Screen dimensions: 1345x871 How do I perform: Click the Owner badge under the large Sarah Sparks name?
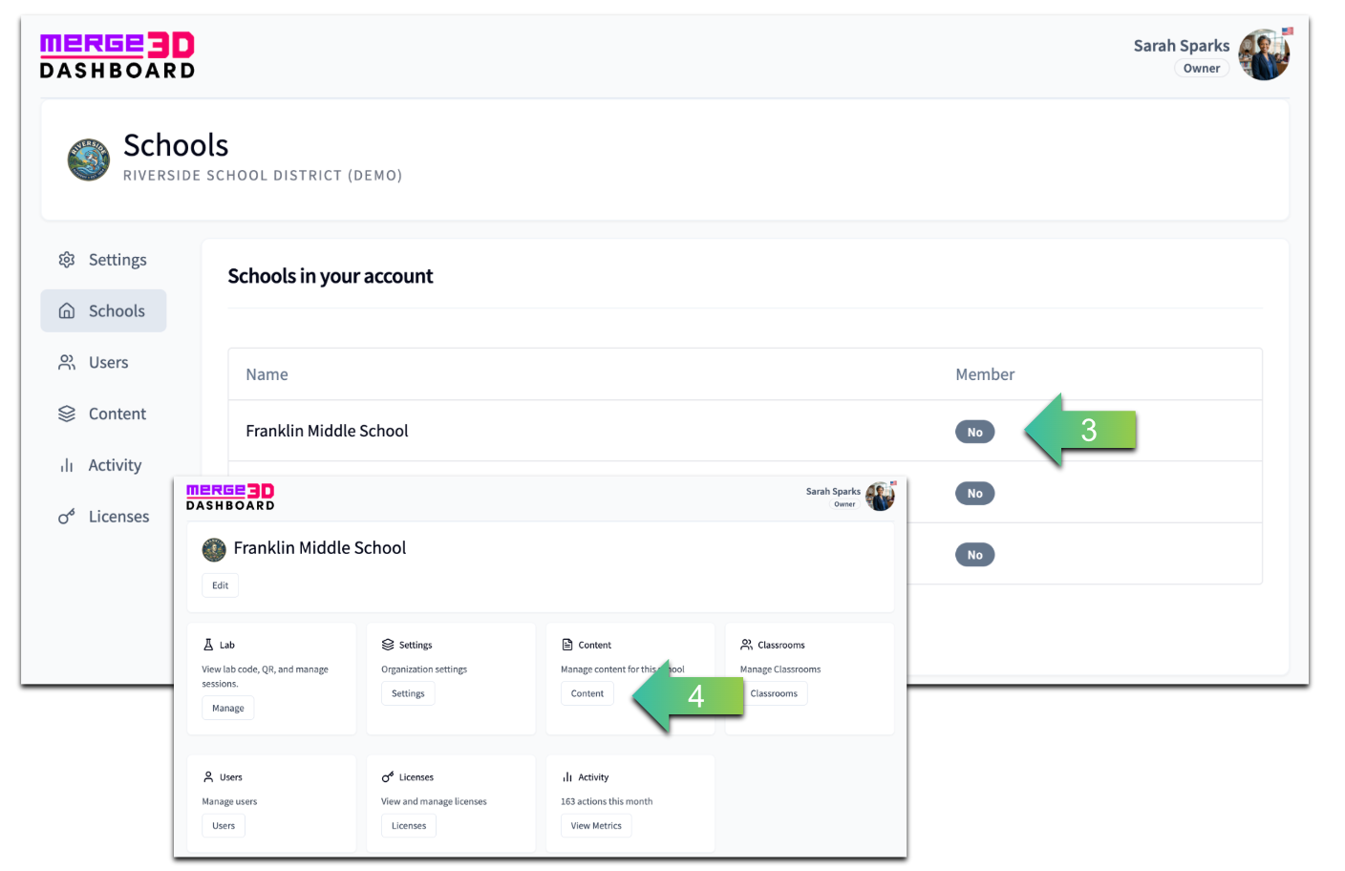click(1202, 69)
